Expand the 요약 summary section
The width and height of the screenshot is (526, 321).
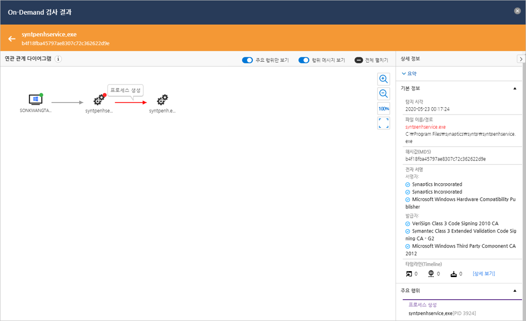click(409, 74)
